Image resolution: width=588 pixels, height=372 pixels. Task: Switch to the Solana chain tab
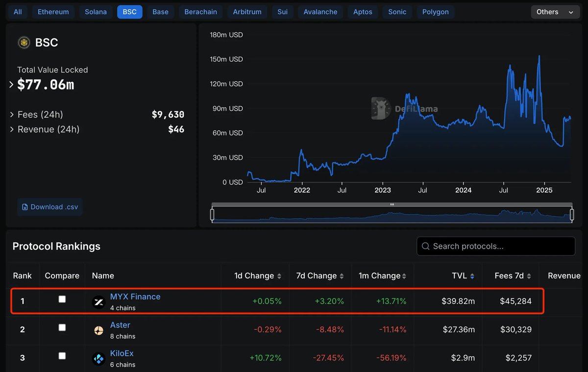(96, 12)
